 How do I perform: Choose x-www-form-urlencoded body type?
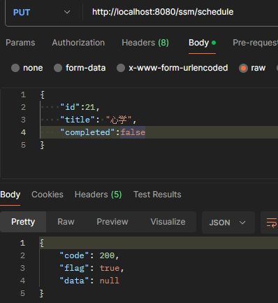click(172, 68)
